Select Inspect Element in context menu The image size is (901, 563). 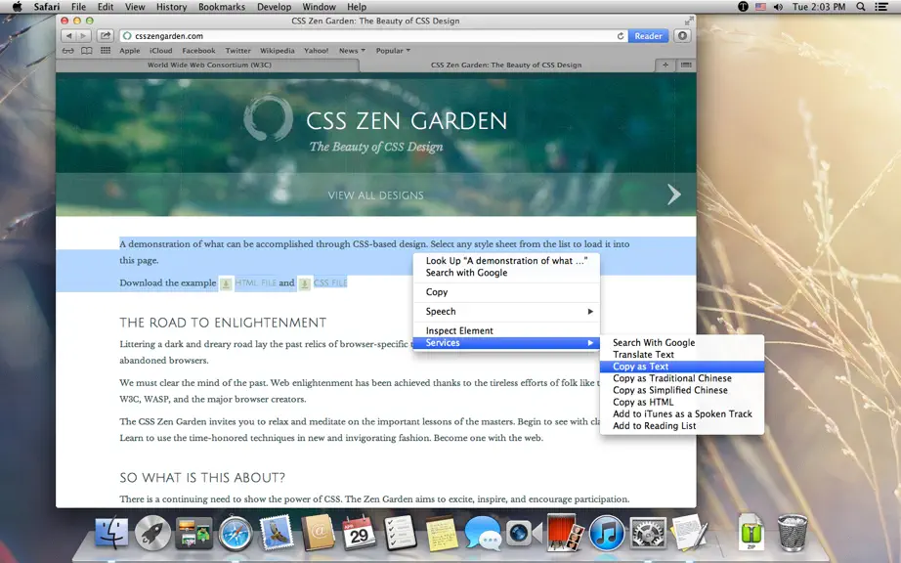tap(506, 331)
